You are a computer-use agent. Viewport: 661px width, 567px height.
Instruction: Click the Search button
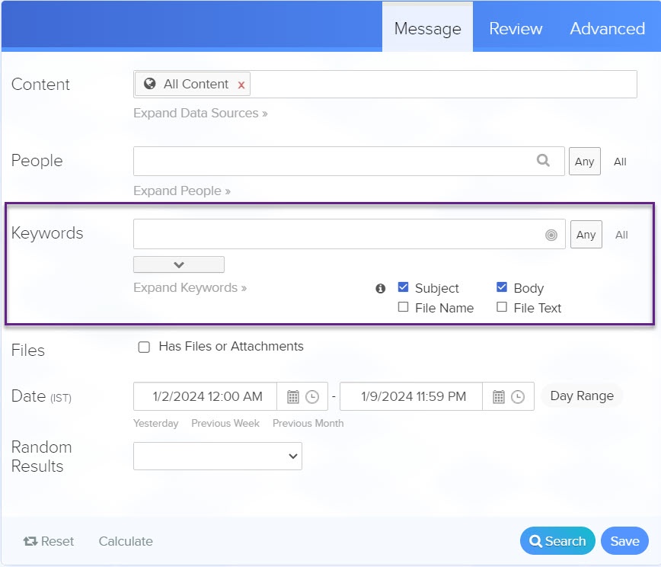coord(557,540)
